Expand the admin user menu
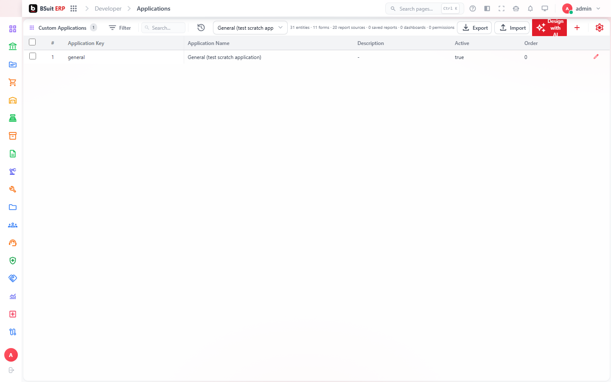 tap(581, 8)
